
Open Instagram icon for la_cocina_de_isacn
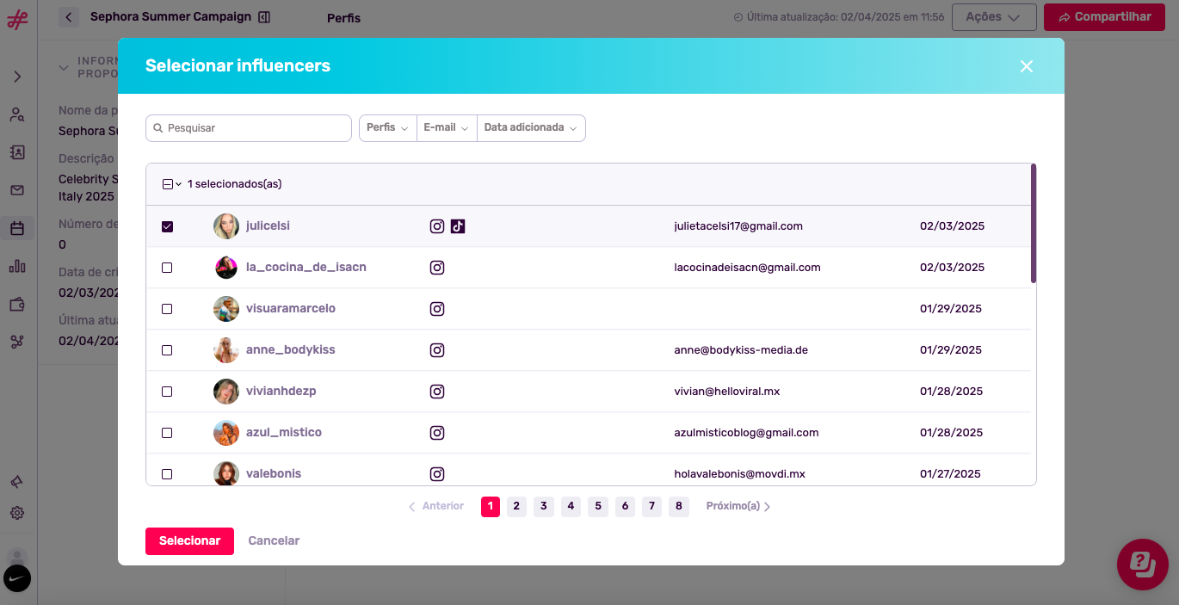[437, 268]
